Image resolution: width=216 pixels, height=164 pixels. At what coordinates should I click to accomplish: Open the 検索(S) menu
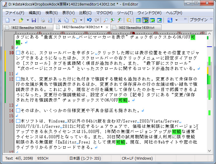52,13
